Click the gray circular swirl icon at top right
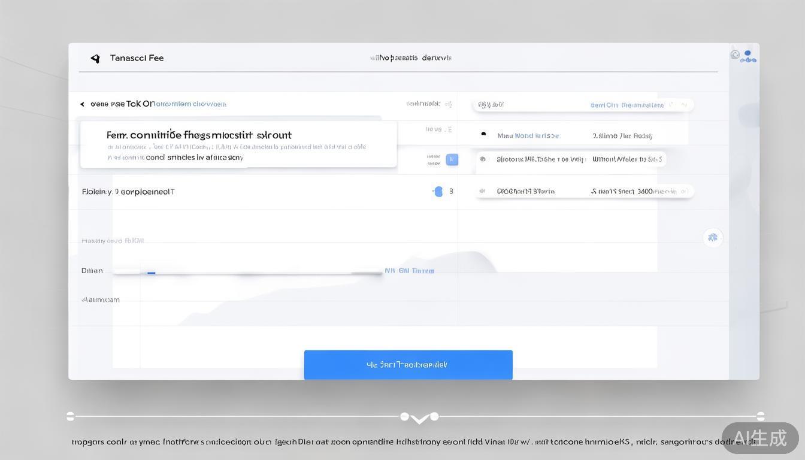The height and width of the screenshot is (460, 805). [x=735, y=55]
